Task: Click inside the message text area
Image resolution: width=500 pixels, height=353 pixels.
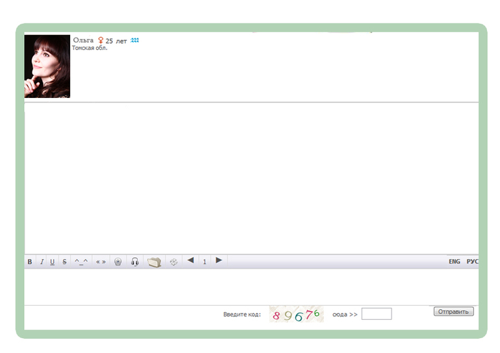Action: pos(251,286)
